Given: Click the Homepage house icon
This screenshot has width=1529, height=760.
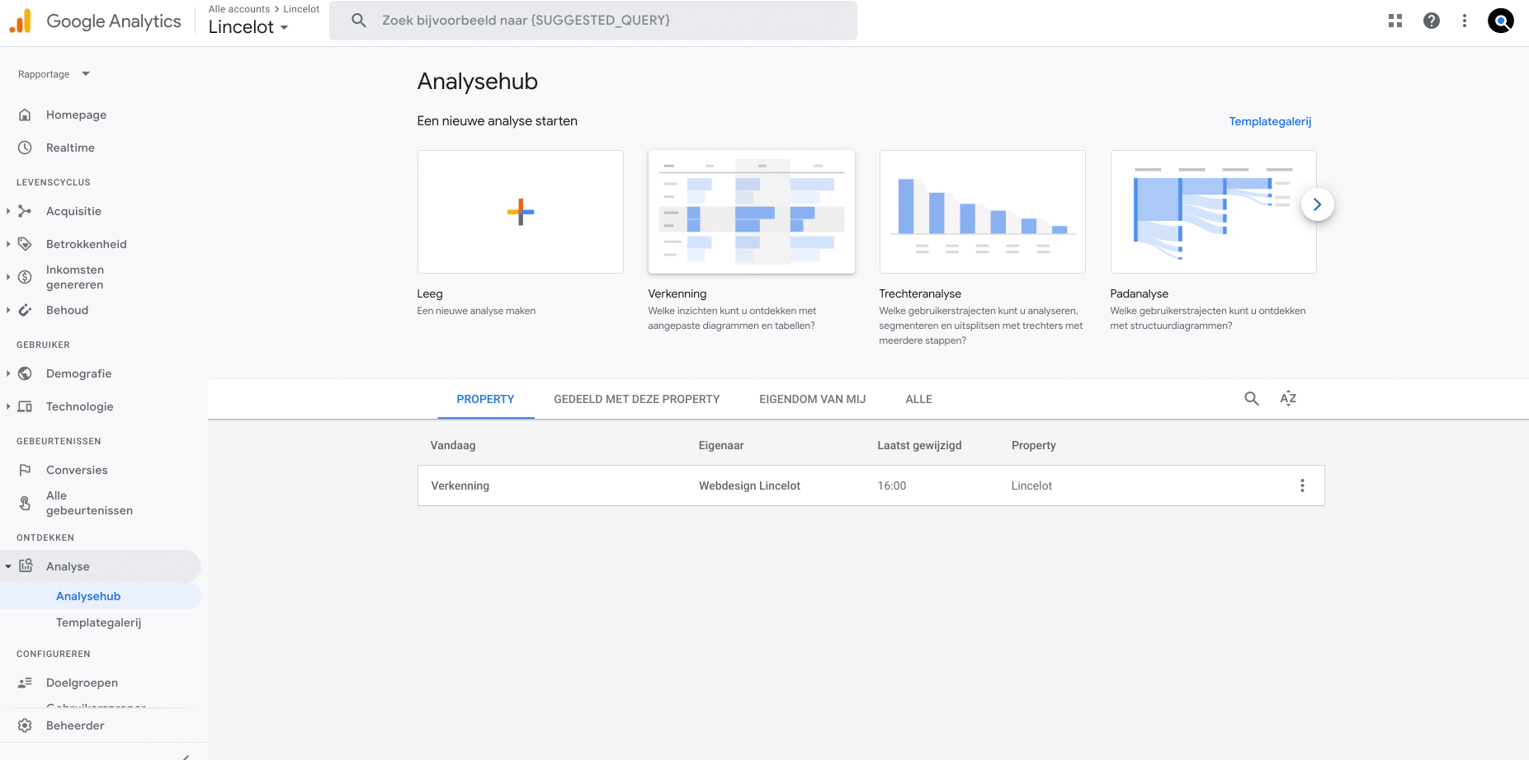Looking at the screenshot, I should pyautogui.click(x=25, y=115).
